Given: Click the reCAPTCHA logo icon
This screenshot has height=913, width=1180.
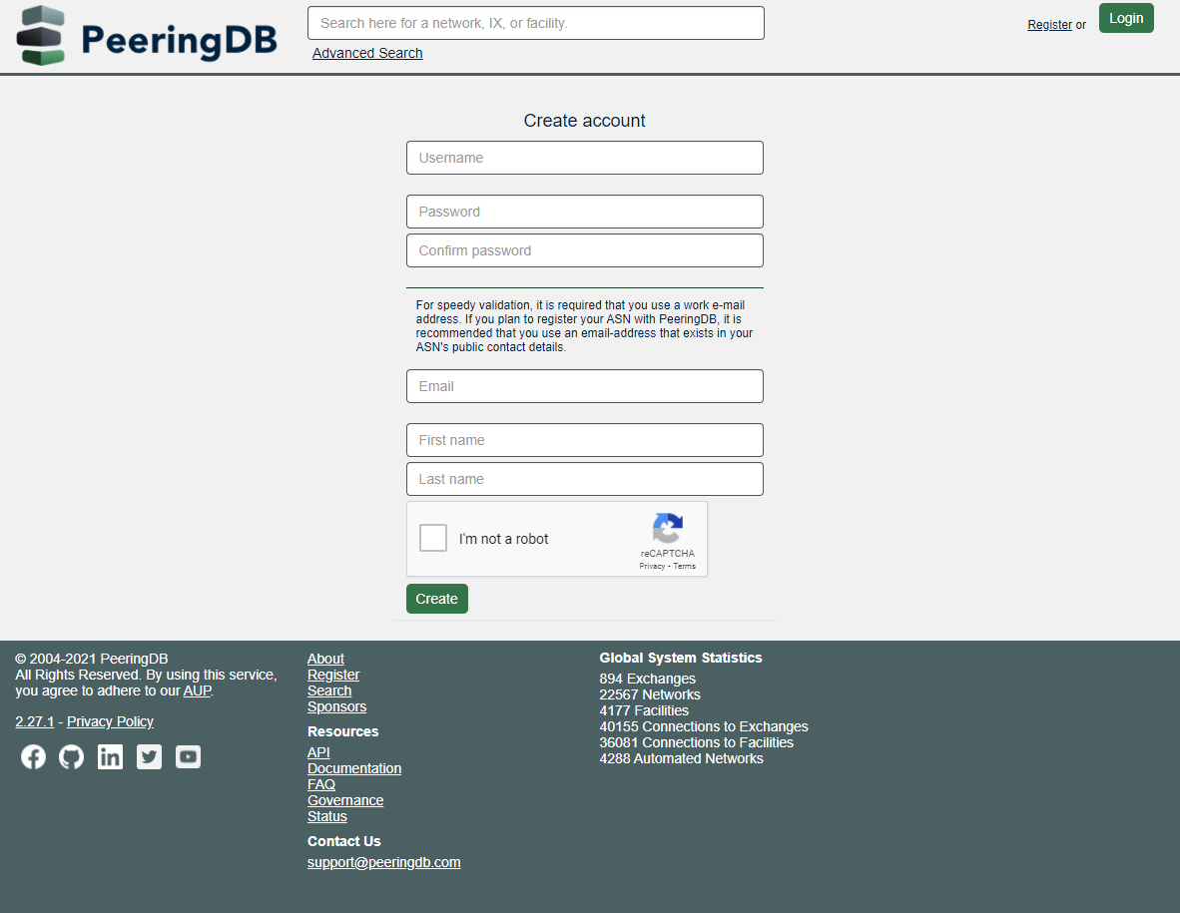Looking at the screenshot, I should coord(667,528).
